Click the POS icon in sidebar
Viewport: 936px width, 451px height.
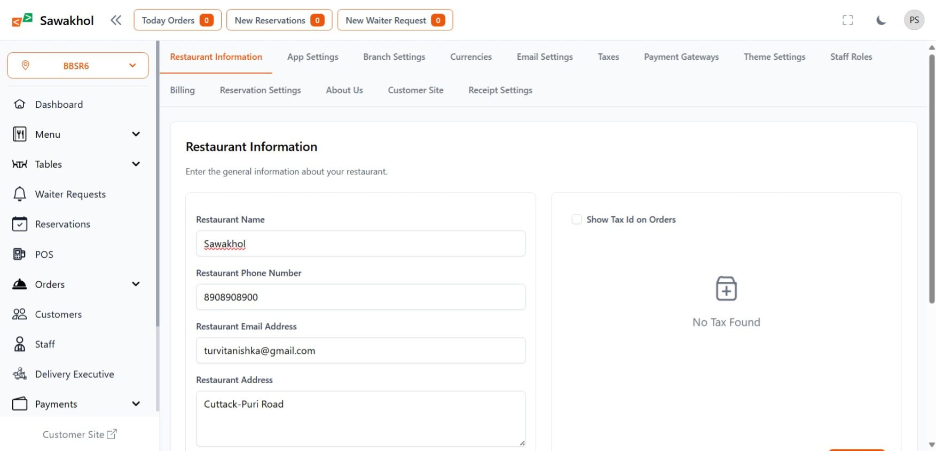pyautogui.click(x=20, y=254)
